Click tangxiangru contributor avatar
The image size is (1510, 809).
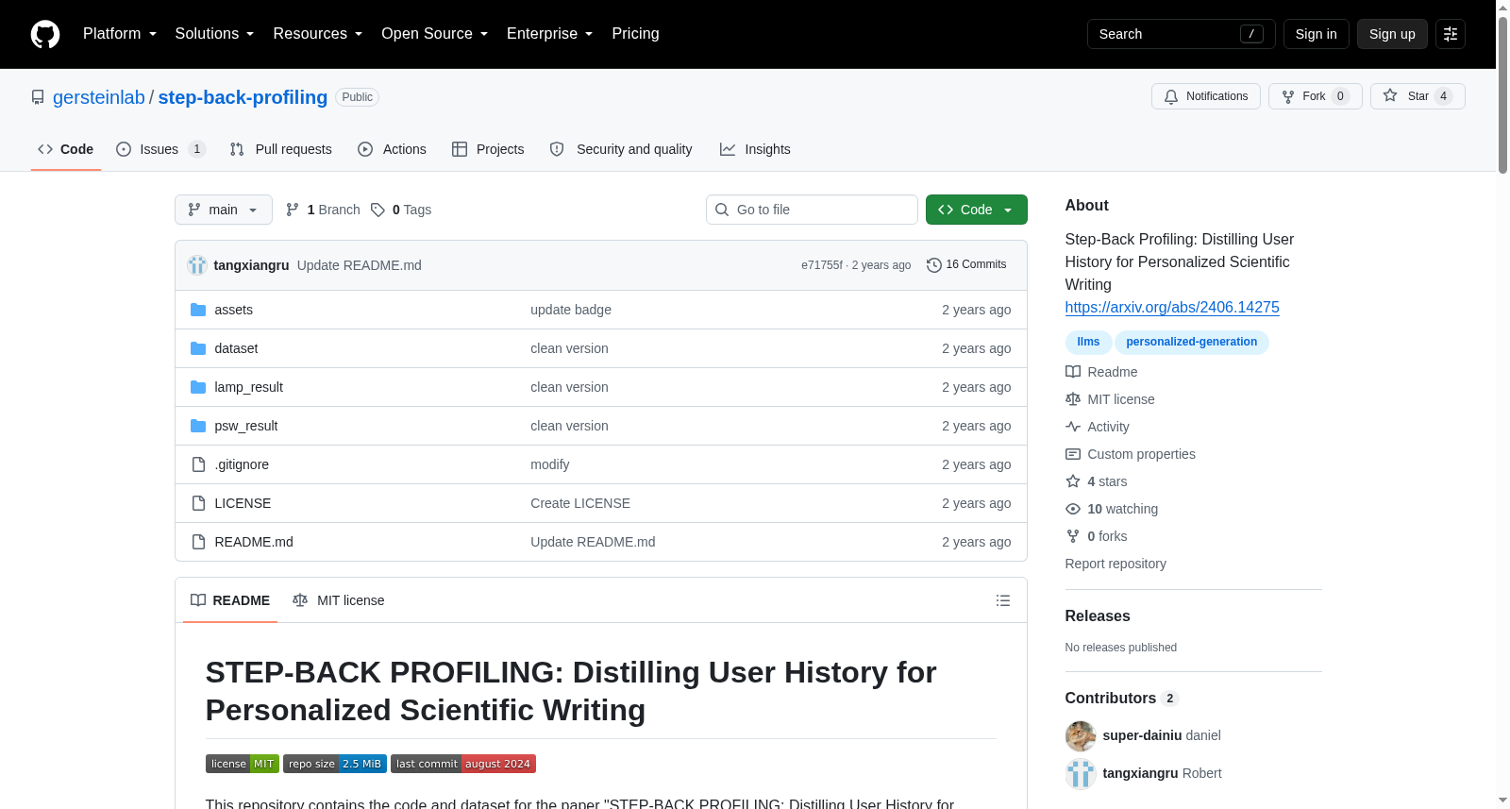(1081, 773)
